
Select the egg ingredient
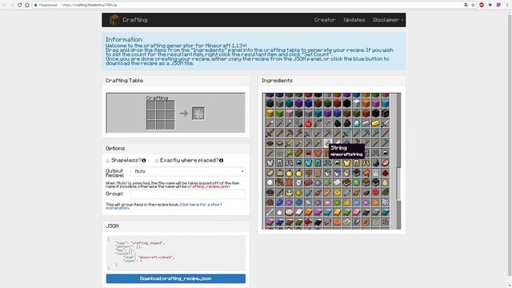point(386,182)
